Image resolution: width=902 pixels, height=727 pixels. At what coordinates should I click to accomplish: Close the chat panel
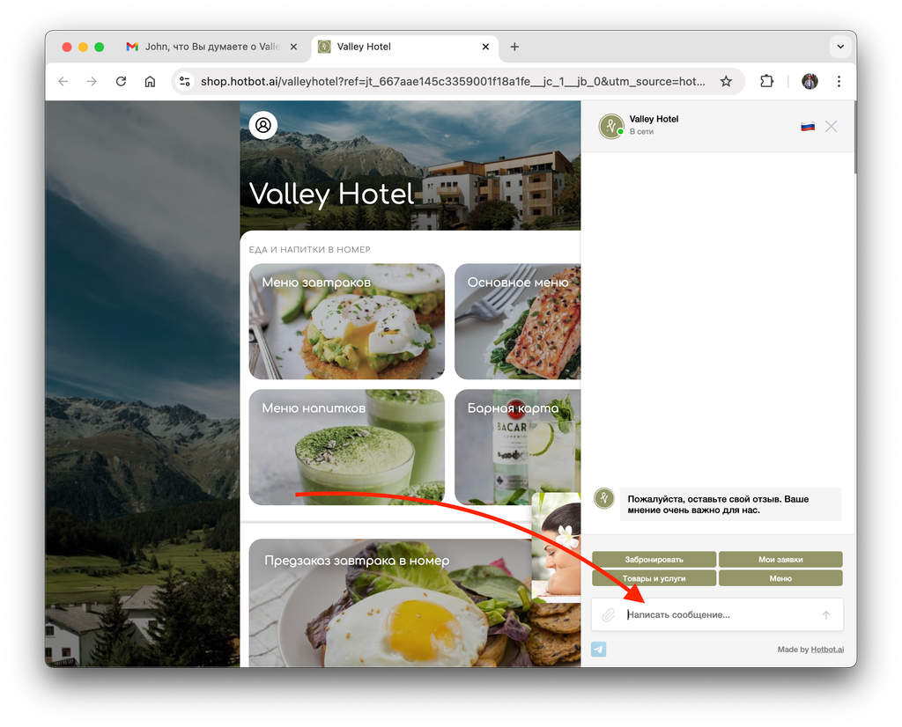click(x=832, y=127)
